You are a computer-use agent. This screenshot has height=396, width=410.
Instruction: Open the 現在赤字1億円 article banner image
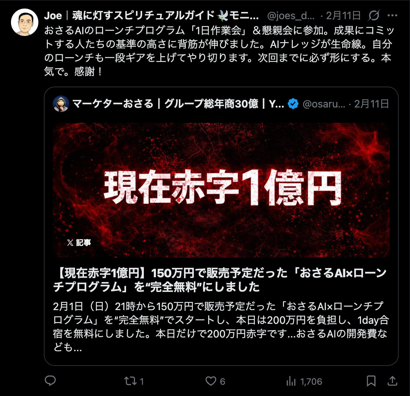pos(221,190)
